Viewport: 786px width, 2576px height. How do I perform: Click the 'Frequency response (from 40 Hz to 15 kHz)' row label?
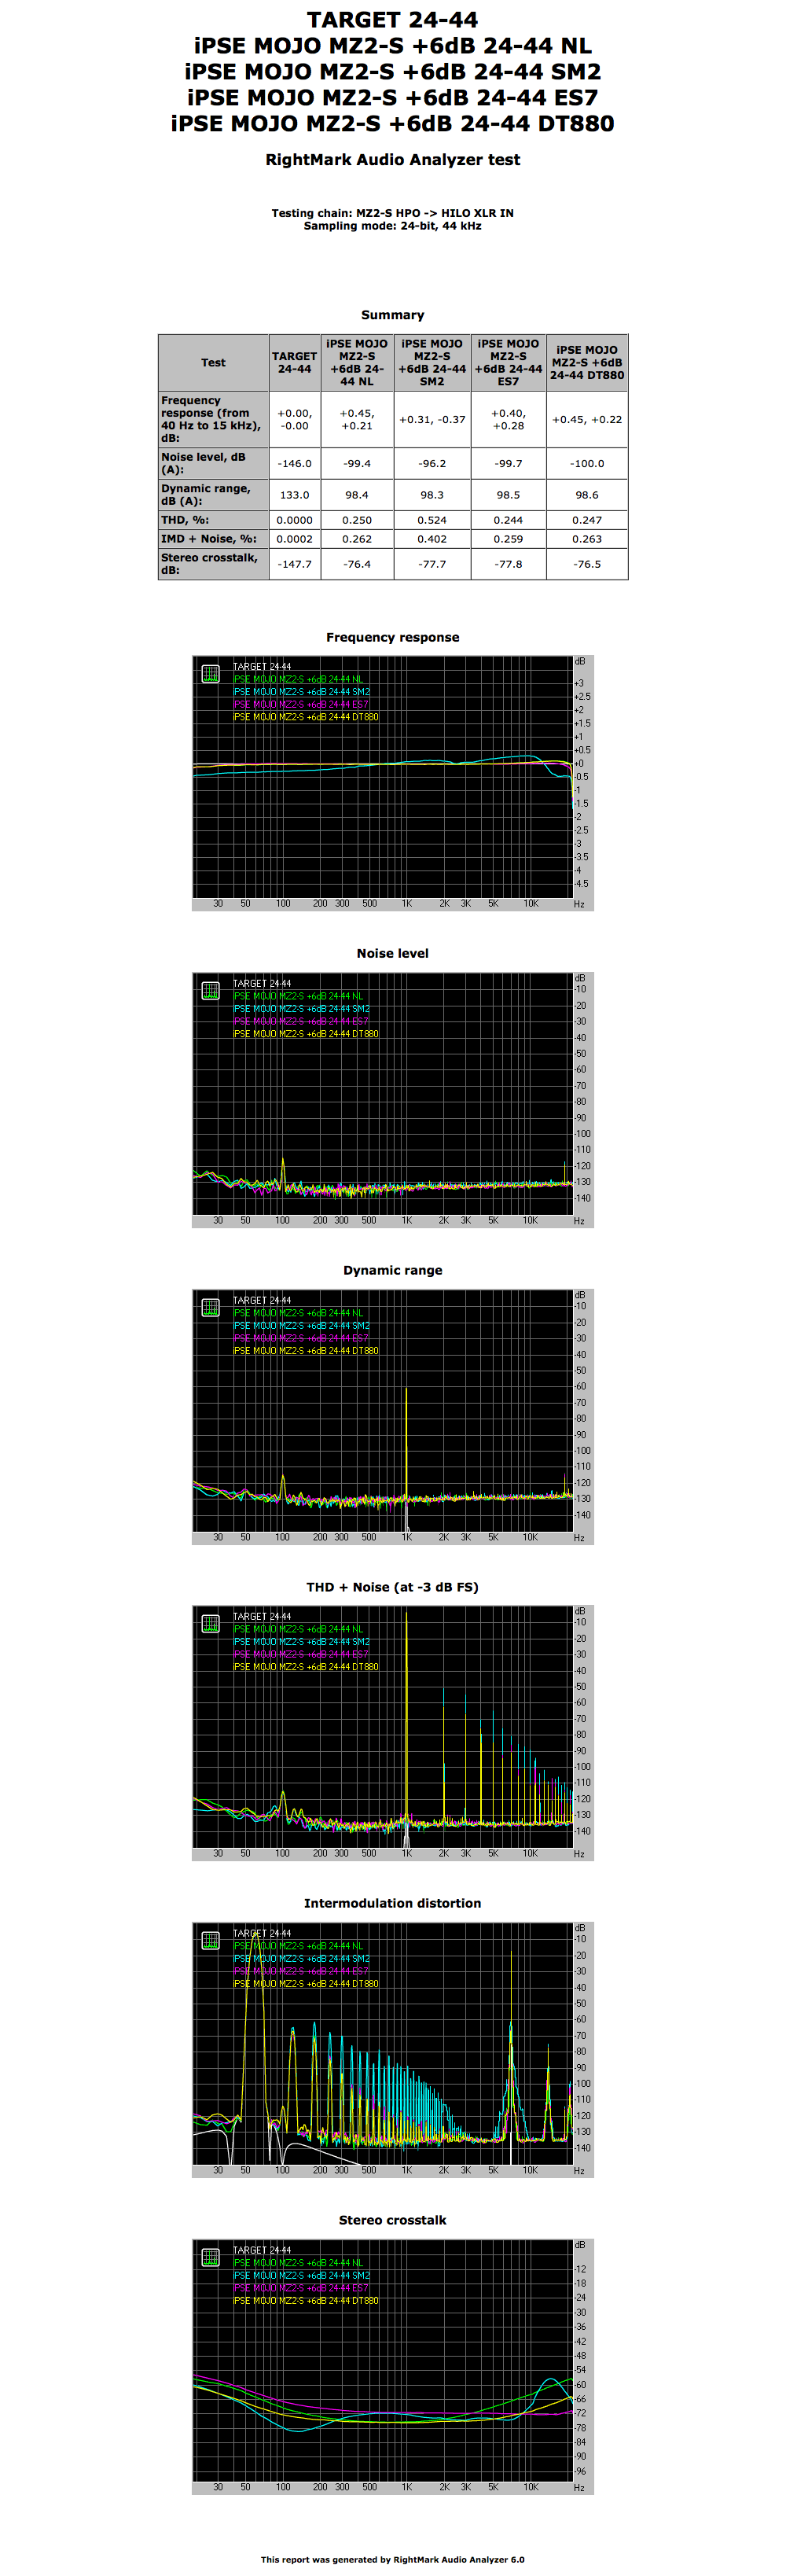[213, 419]
